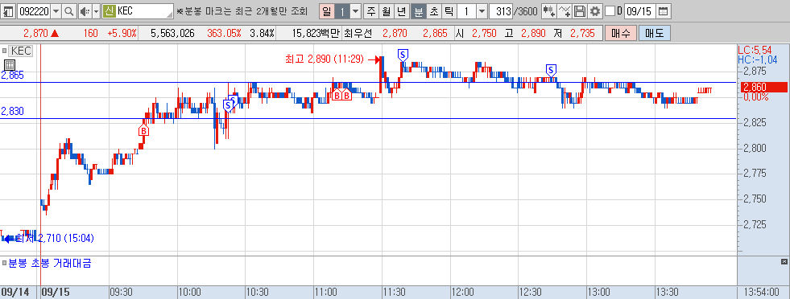Toggle the square beside 분봉 초봉 거래대금 label
The width and height of the screenshot is (790, 299).
[x=4, y=263]
